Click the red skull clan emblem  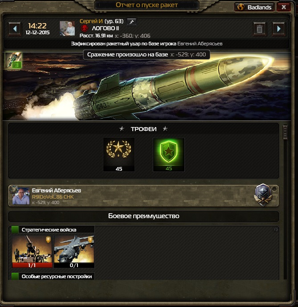85,28
